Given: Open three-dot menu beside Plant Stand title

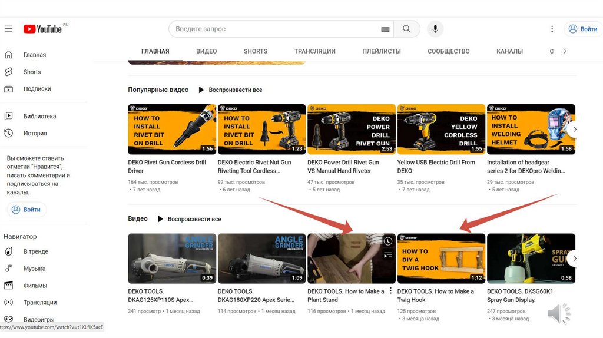Looking at the screenshot, I should click(391, 291).
